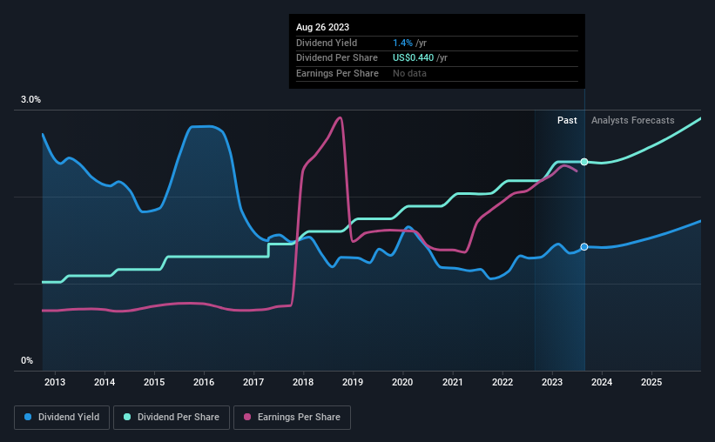
Task: Click the Analysts Forecasts label
Action: click(633, 120)
